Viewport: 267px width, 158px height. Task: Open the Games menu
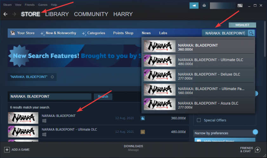pos(43,5)
